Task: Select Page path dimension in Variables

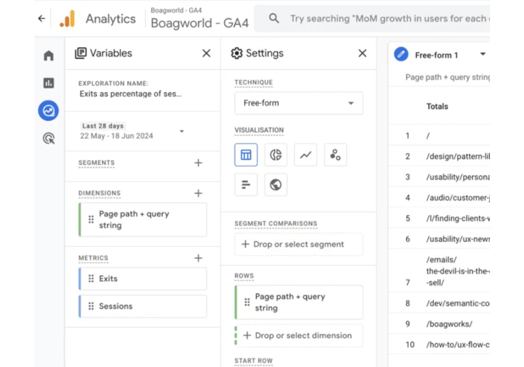Action: (x=143, y=220)
